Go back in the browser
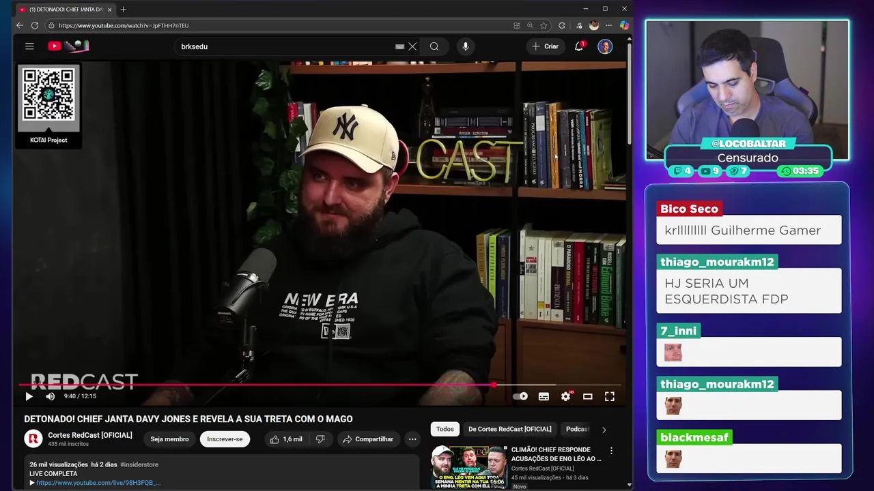874x491 pixels. pyautogui.click(x=20, y=25)
